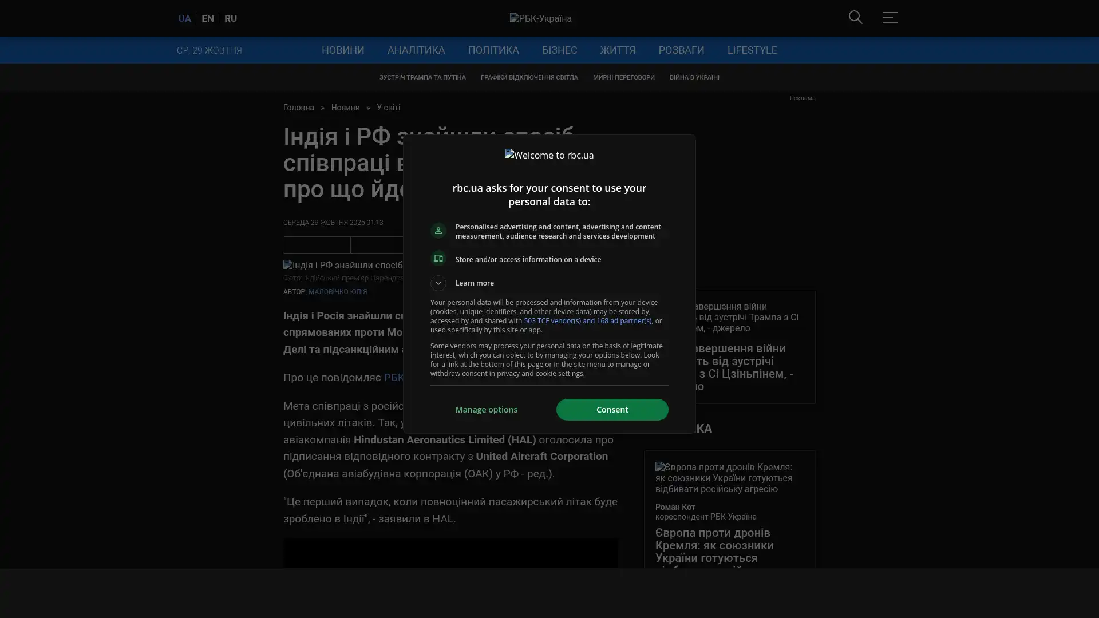Open ГРАФІКИ ВІДКЛЮЧЕННЯ СВІТЛА topic link

pos(529,77)
